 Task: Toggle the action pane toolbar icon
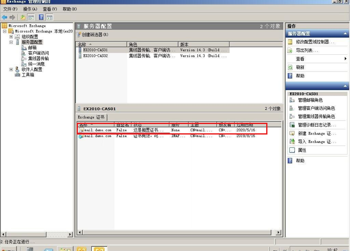pos(49,17)
